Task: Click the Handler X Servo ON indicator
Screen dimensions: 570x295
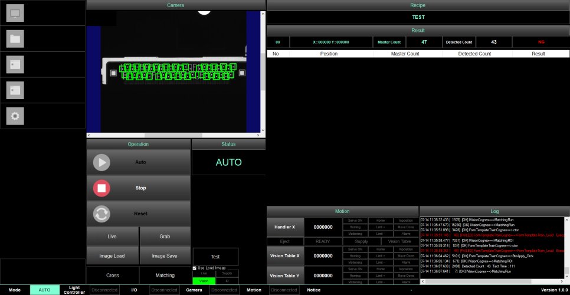Action: click(x=355, y=221)
